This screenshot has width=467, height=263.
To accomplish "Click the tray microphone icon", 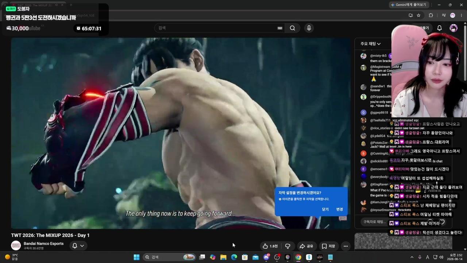I will pyautogui.click(x=420, y=257).
